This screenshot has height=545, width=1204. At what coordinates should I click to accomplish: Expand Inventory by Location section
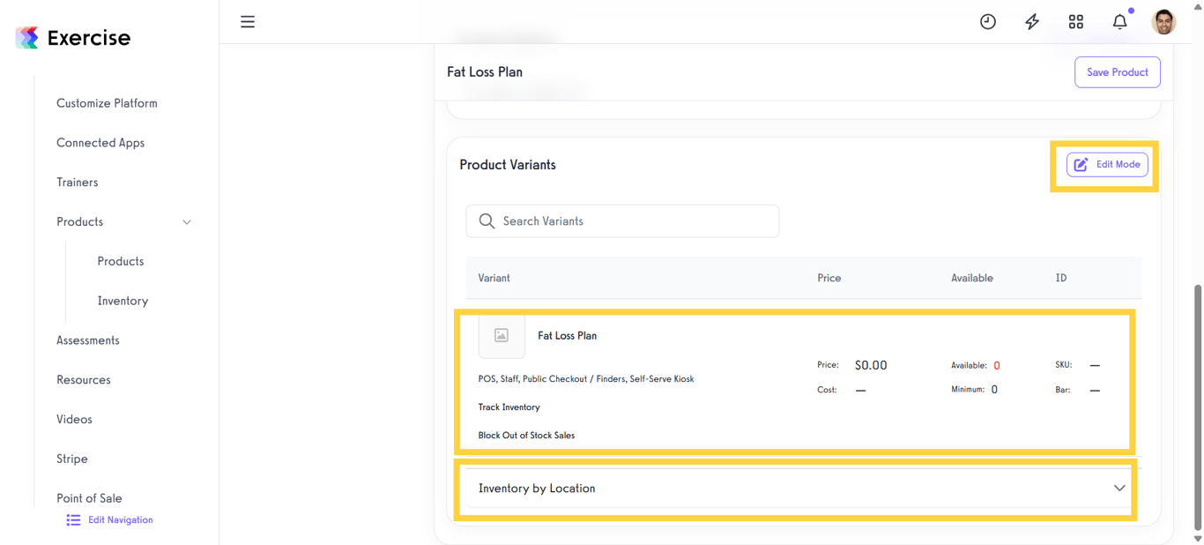click(1119, 488)
